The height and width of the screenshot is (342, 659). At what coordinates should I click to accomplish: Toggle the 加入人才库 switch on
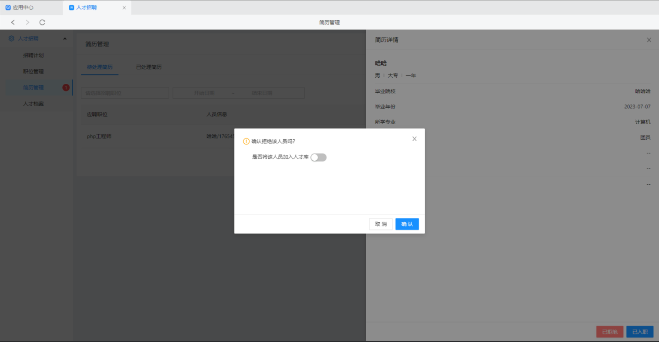point(318,157)
